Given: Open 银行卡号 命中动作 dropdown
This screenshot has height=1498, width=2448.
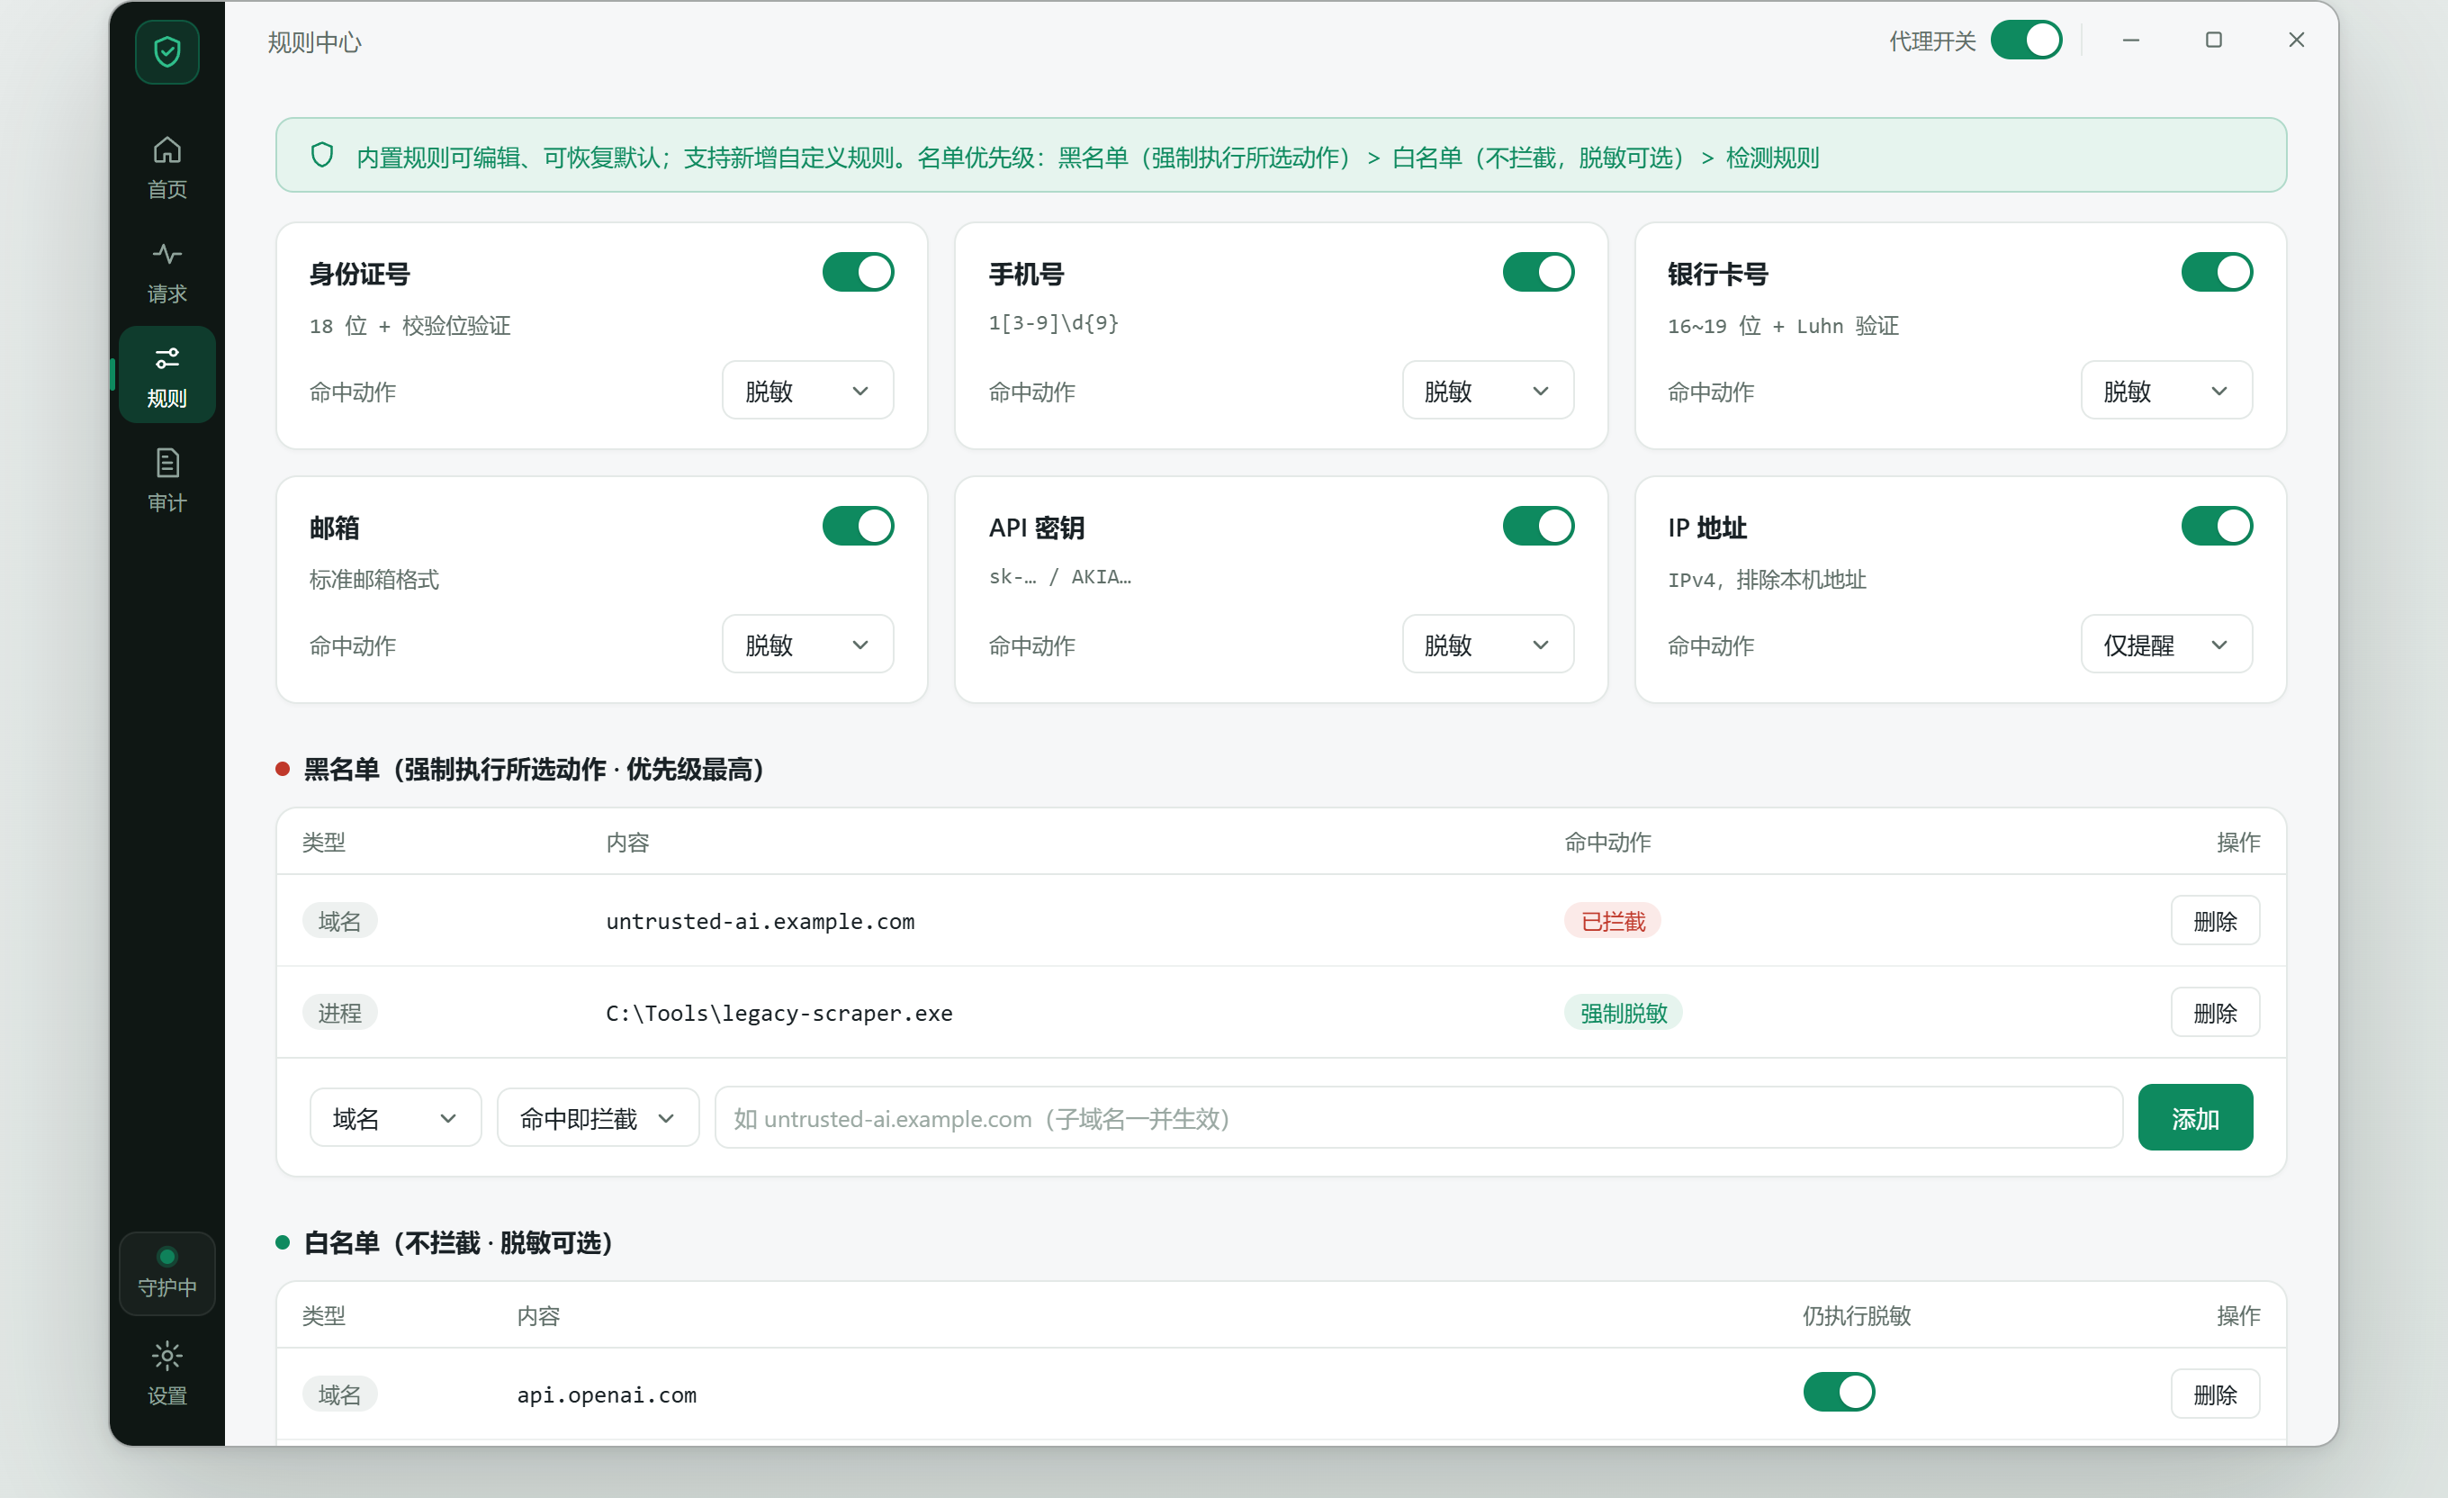Looking at the screenshot, I should coord(2165,390).
